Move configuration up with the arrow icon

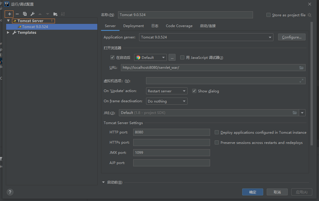click(40, 14)
